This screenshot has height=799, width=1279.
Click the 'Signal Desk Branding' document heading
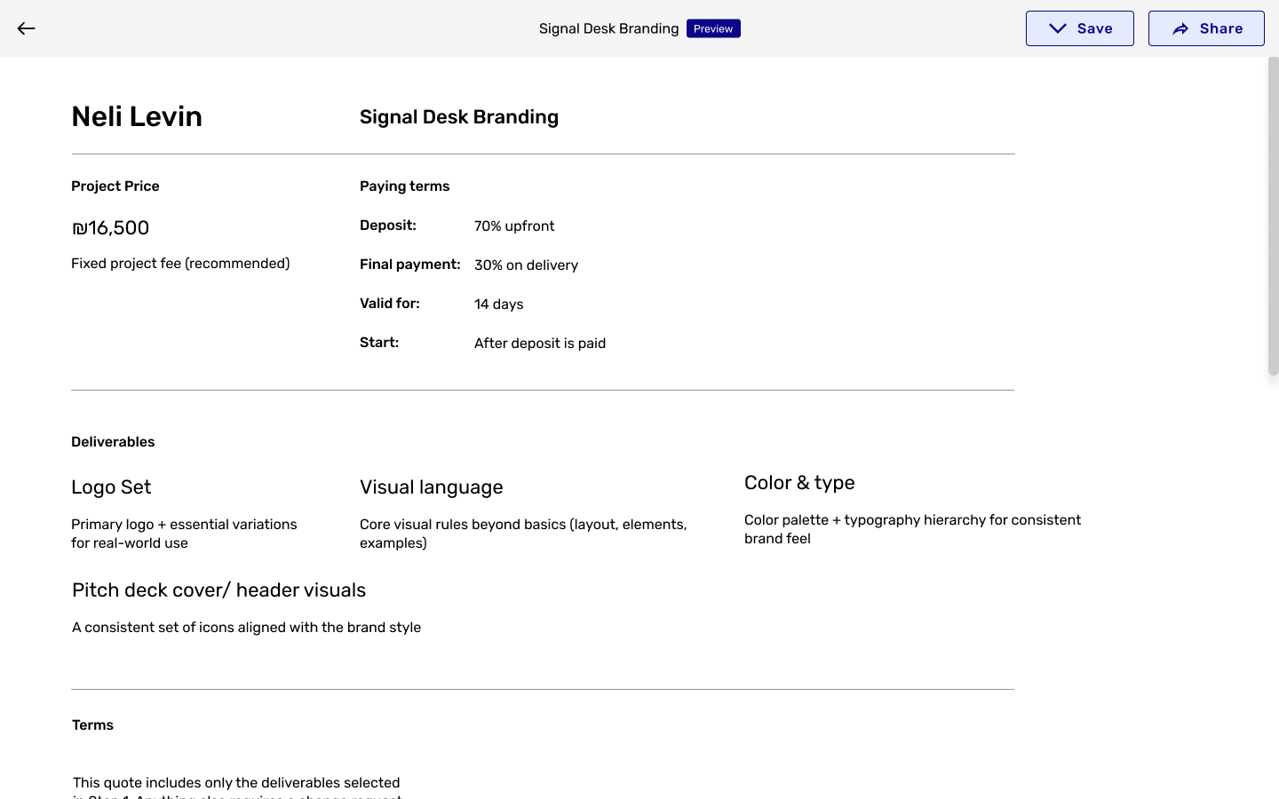(459, 117)
